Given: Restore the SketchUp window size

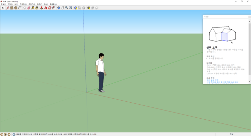Looking at the screenshot, I should tap(242, 1).
